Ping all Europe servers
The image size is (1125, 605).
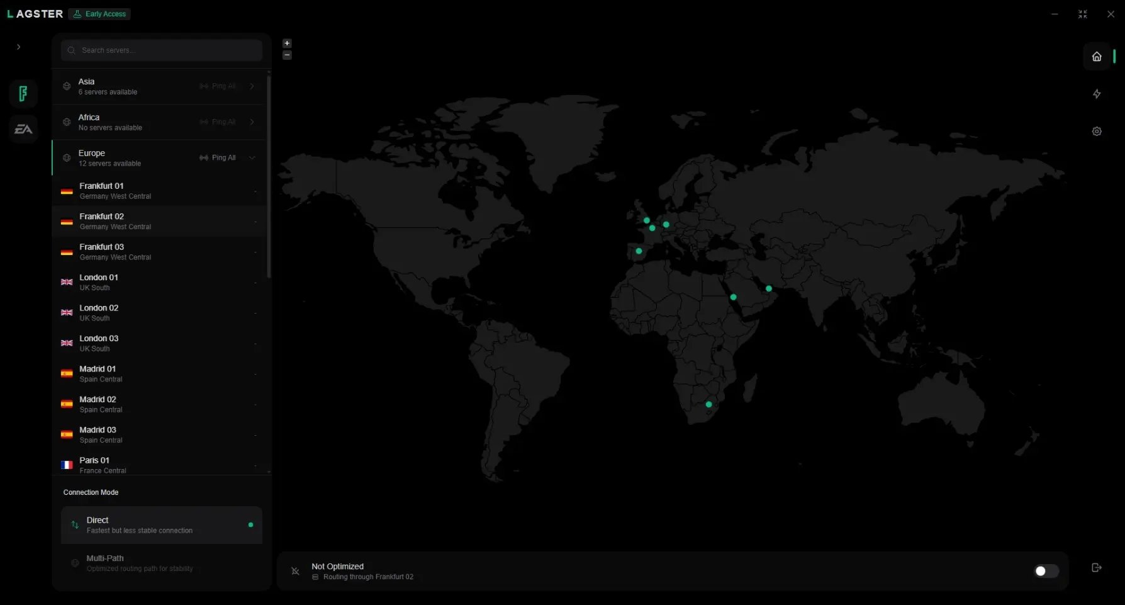[x=218, y=158]
